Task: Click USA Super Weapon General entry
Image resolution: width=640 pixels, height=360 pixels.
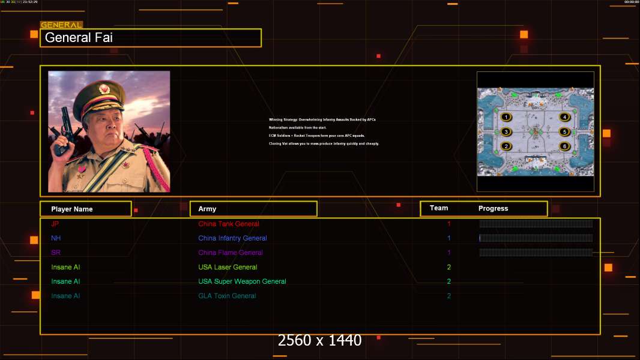Action: [x=242, y=281]
